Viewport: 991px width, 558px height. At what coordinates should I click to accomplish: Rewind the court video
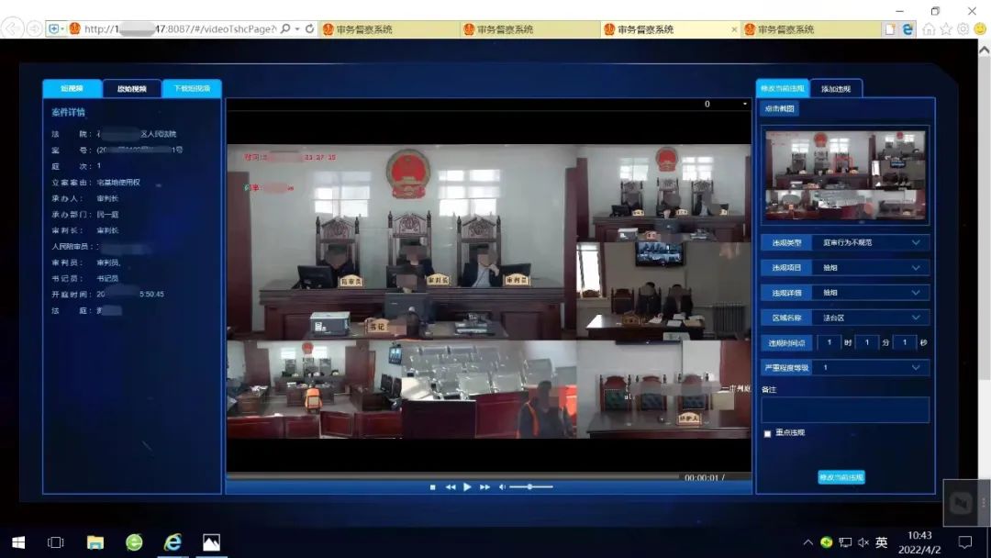click(450, 487)
